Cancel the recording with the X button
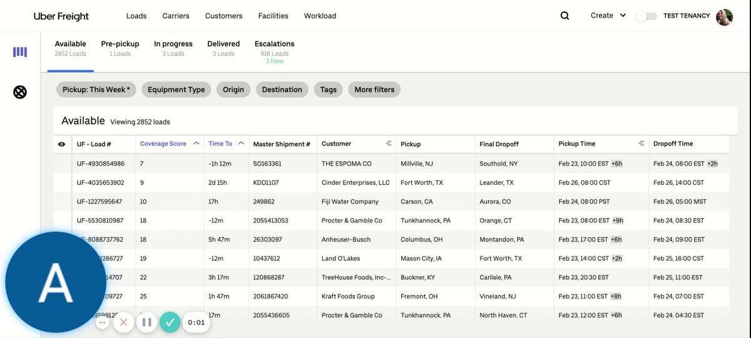The width and height of the screenshot is (751, 338). point(123,322)
